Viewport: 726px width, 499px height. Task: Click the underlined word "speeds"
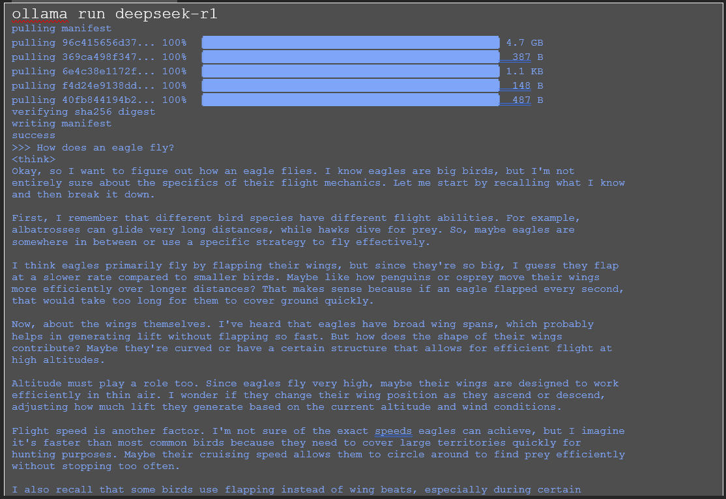click(393, 431)
